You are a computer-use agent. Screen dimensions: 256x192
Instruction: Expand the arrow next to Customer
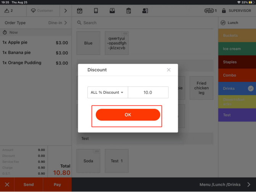(65, 11)
